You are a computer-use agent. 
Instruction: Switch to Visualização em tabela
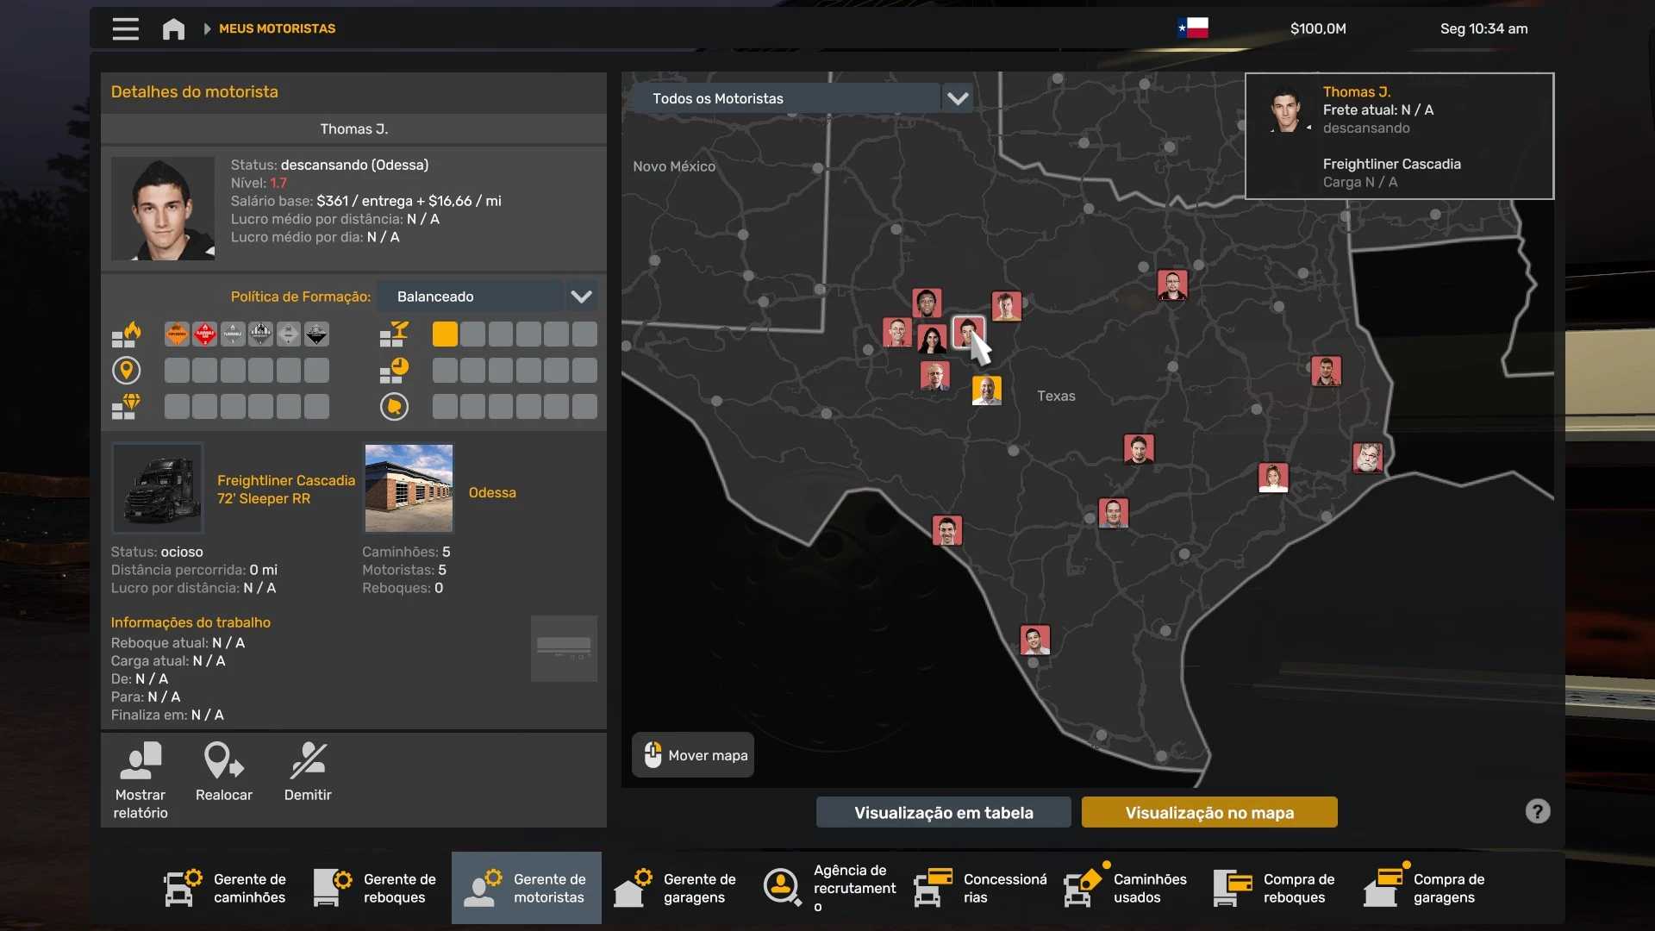pos(943,812)
